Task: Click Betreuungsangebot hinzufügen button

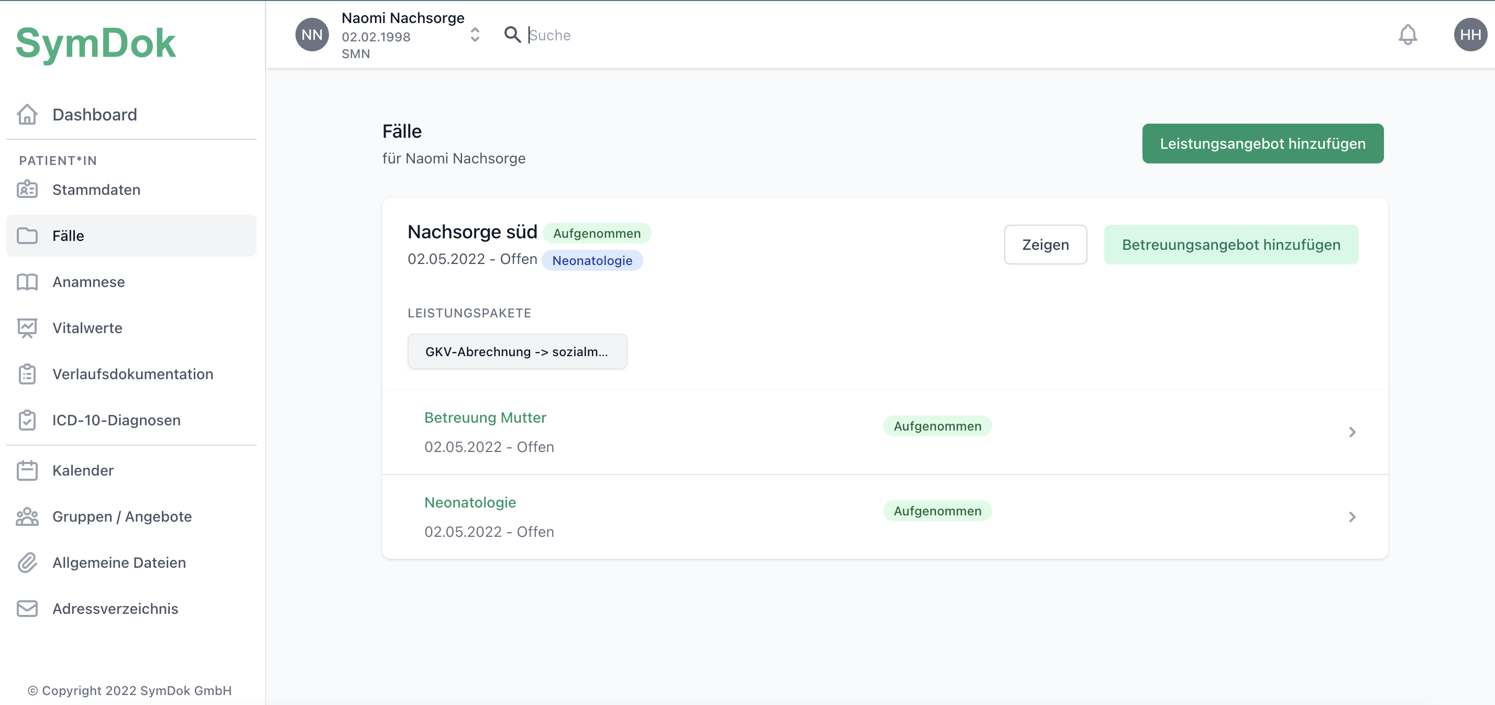Action: point(1231,245)
